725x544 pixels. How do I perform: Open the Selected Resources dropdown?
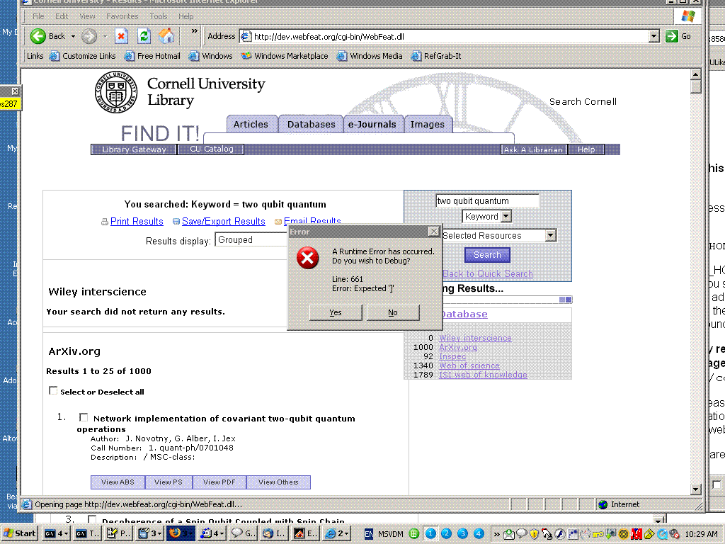tap(550, 235)
